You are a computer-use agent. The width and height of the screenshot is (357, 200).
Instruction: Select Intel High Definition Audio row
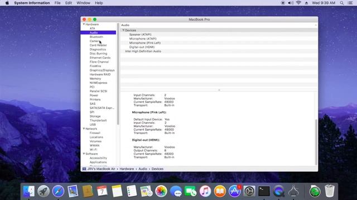(219, 51)
